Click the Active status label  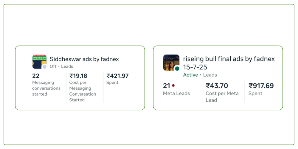(190, 75)
